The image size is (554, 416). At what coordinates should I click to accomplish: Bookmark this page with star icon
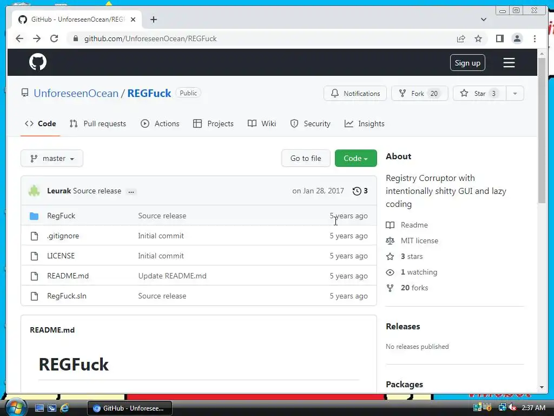[x=478, y=38]
